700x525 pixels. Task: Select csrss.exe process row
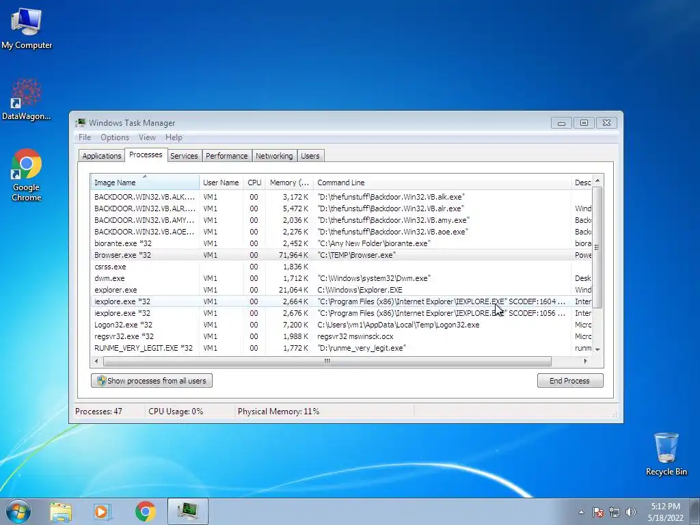[341, 266]
